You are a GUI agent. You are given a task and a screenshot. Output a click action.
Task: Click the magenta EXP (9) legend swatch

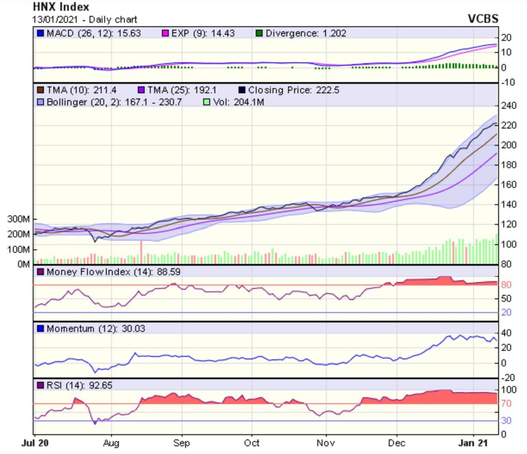coord(165,33)
